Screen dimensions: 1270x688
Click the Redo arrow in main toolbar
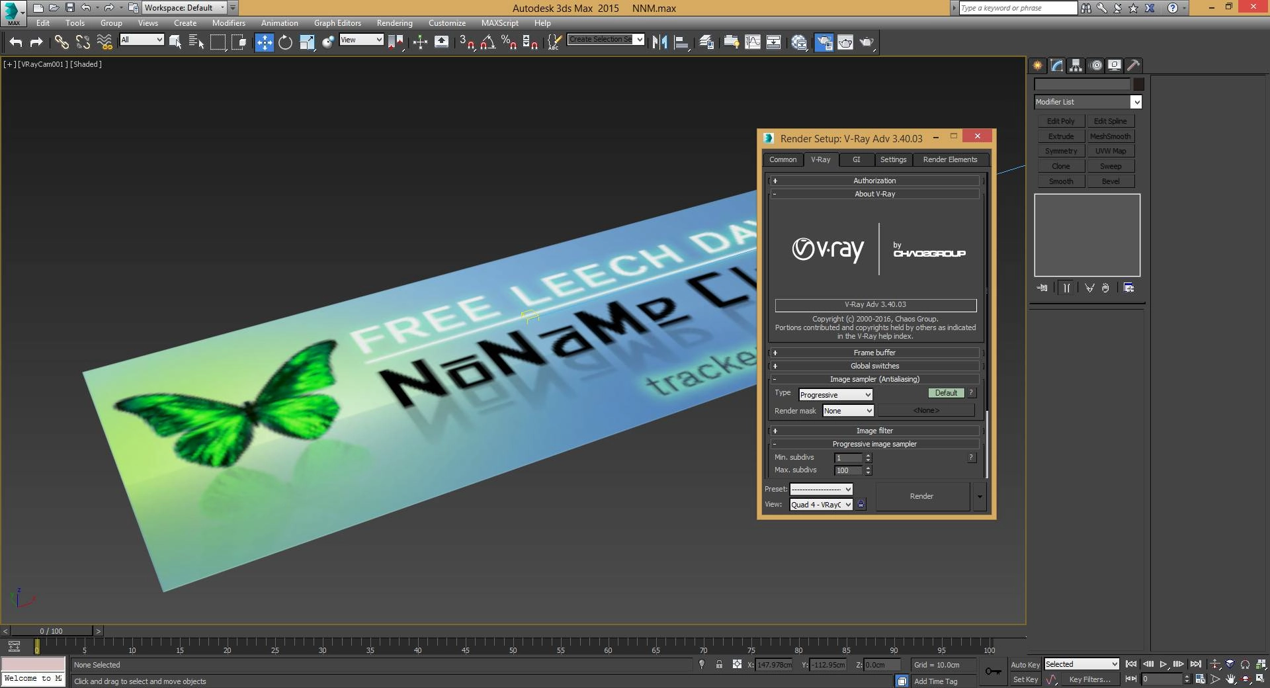click(x=36, y=42)
